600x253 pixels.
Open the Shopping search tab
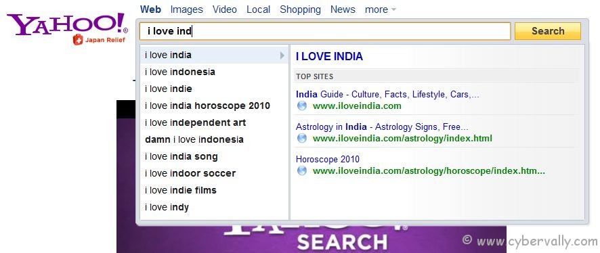click(301, 9)
